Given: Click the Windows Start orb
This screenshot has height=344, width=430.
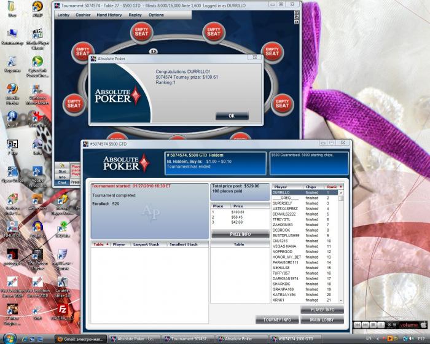Looking at the screenshot, I should pos(10,339).
